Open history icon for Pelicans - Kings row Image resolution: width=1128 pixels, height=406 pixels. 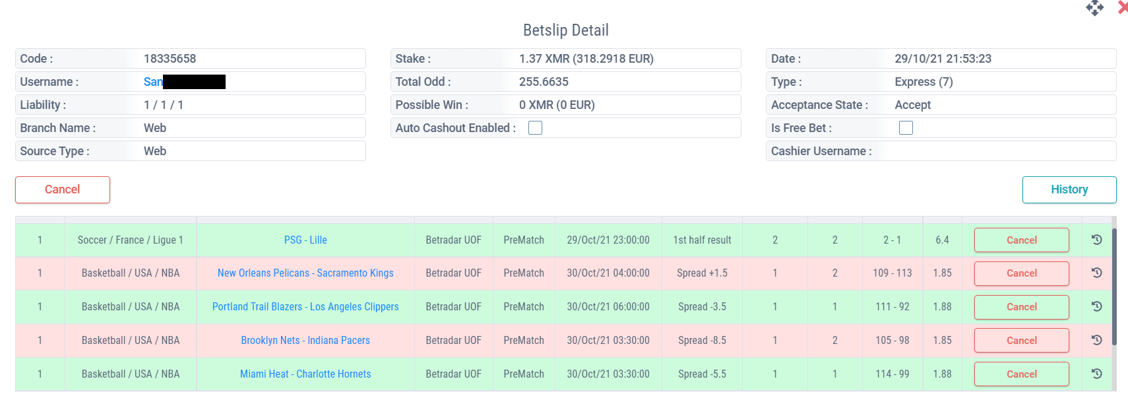(1096, 273)
